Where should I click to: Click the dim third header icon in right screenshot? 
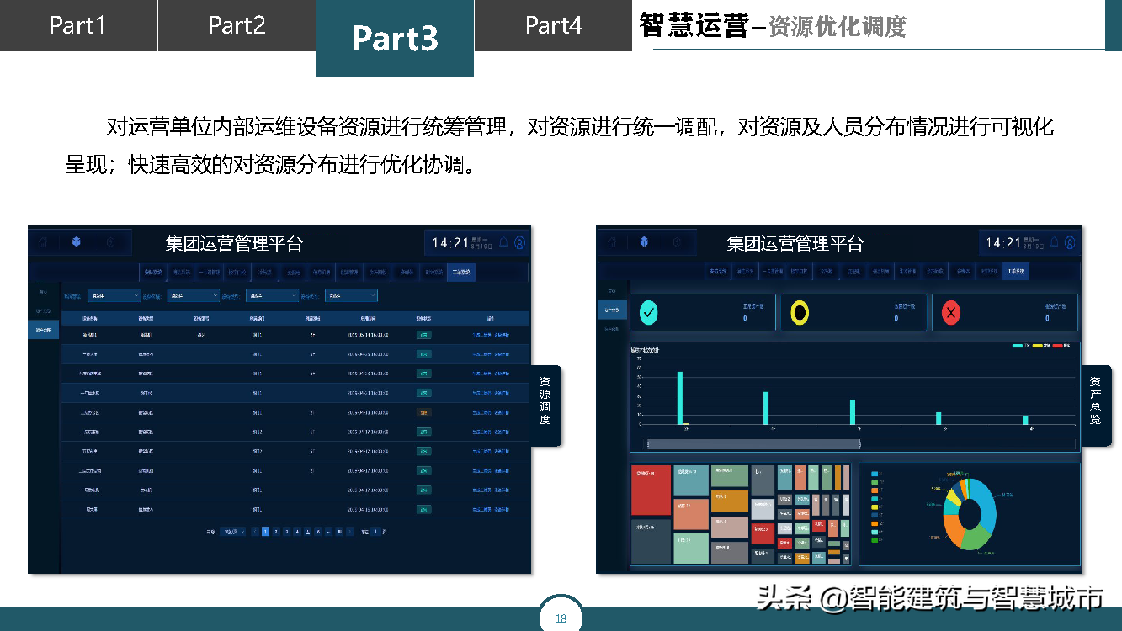[676, 242]
